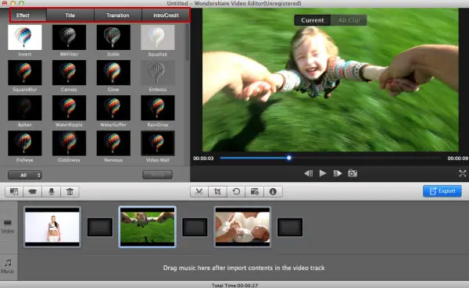This screenshot has width=469, height=288.
Task: Show clip information
Action: pyautogui.click(x=273, y=191)
